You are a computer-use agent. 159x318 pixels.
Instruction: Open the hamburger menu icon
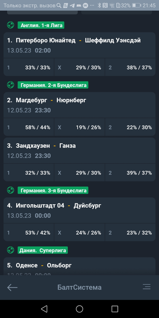[x=147, y=287]
